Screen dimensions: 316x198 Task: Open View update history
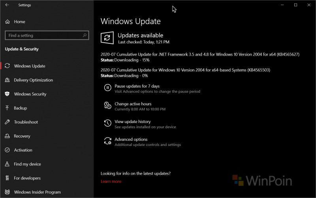133,121
